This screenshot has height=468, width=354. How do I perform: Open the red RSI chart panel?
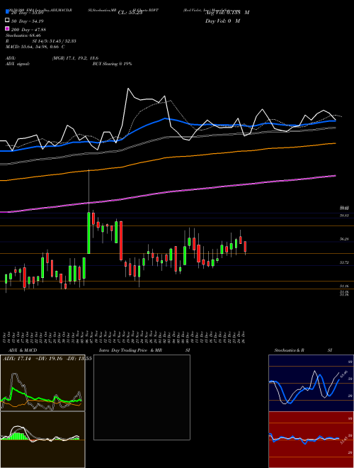(x=311, y=440)
